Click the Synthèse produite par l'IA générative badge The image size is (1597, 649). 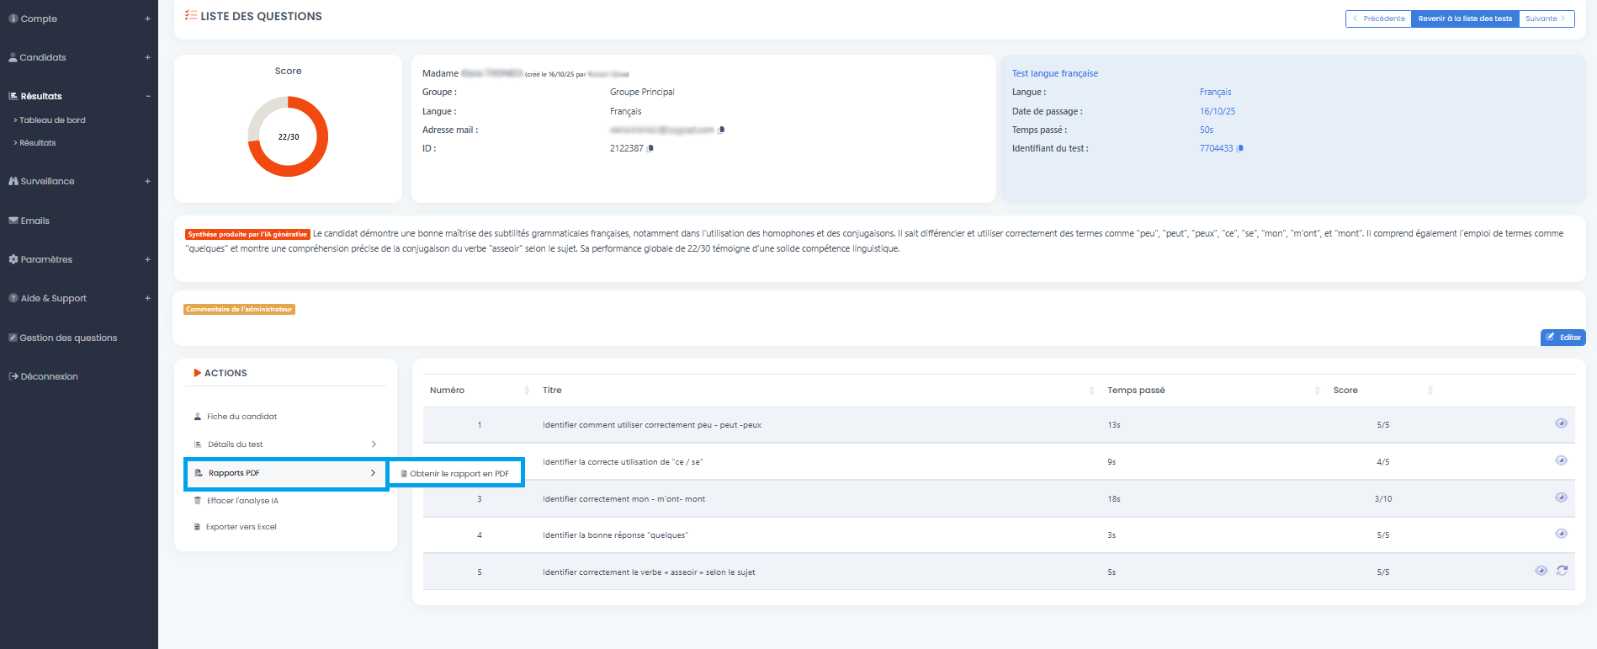click(247, 234)
